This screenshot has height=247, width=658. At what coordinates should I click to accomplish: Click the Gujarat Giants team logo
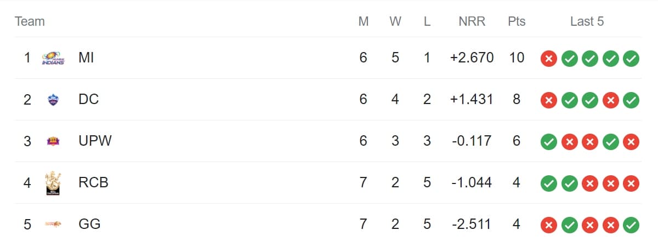(x=53, y=225)
